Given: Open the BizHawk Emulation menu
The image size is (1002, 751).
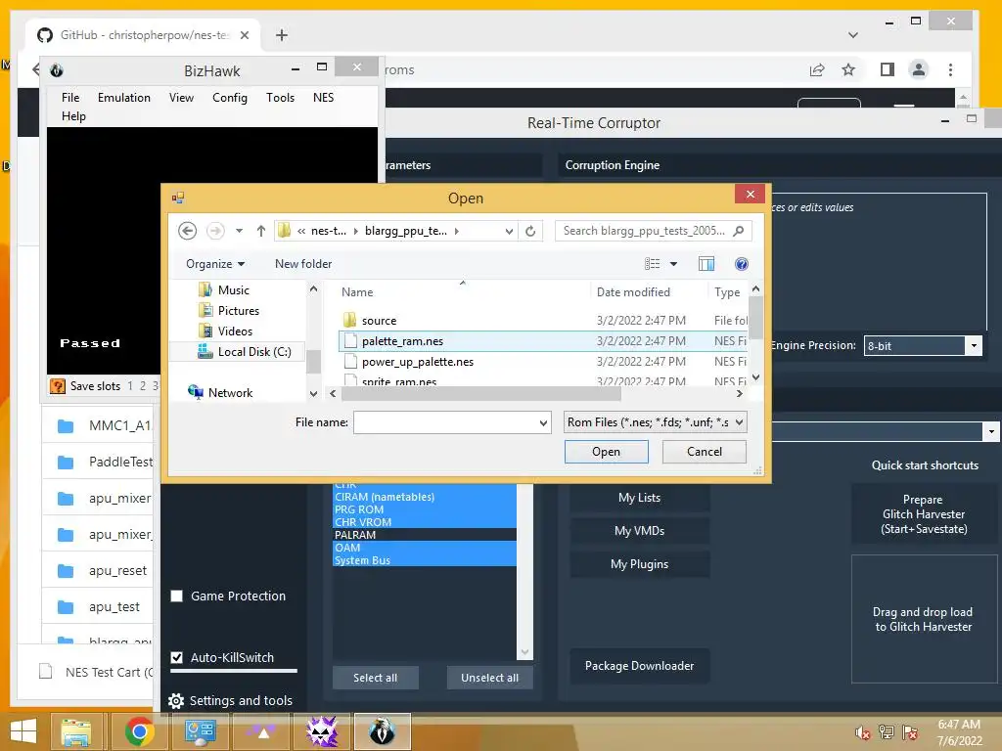Looking at the screenshot, I should pyautogui.click(x=124, y=97).
